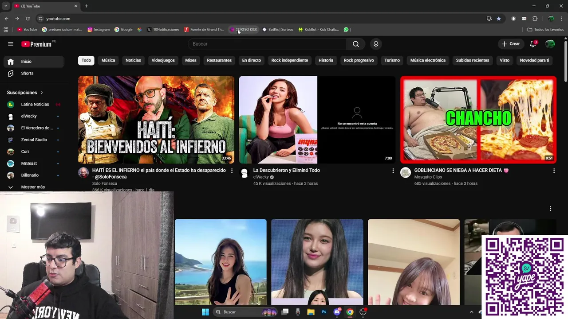Open Shorts shelf three-dot options
The width and height of the screenshot is (568, 319).
pos(550,209)
